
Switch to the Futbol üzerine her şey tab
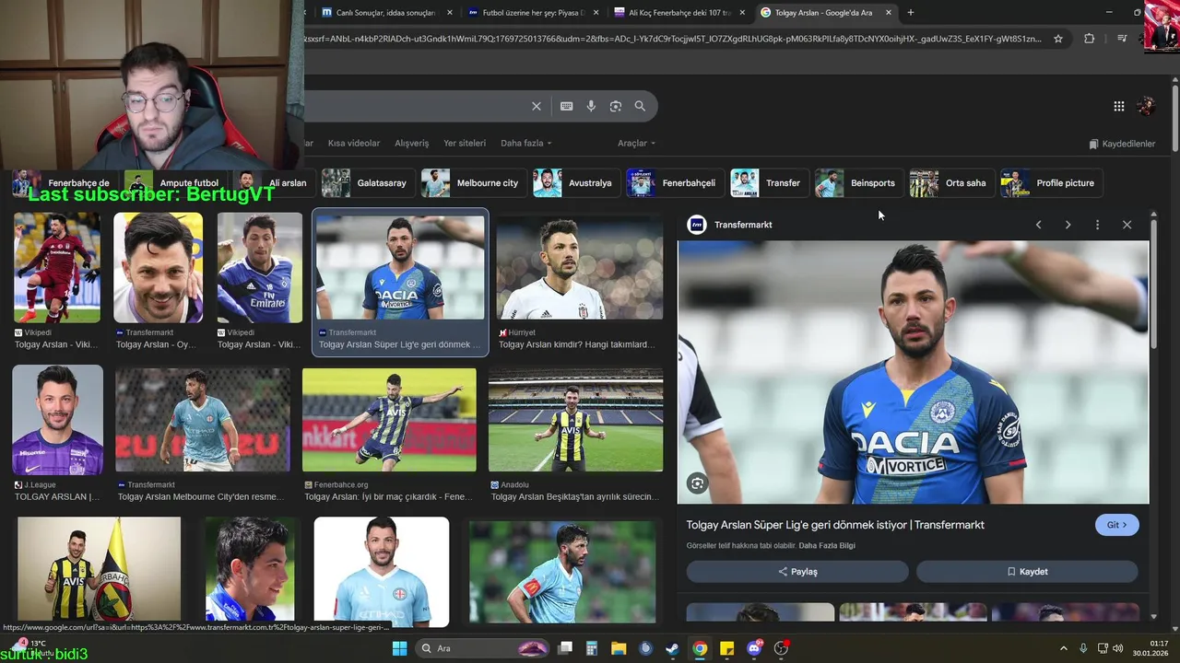tap(532, 13)
